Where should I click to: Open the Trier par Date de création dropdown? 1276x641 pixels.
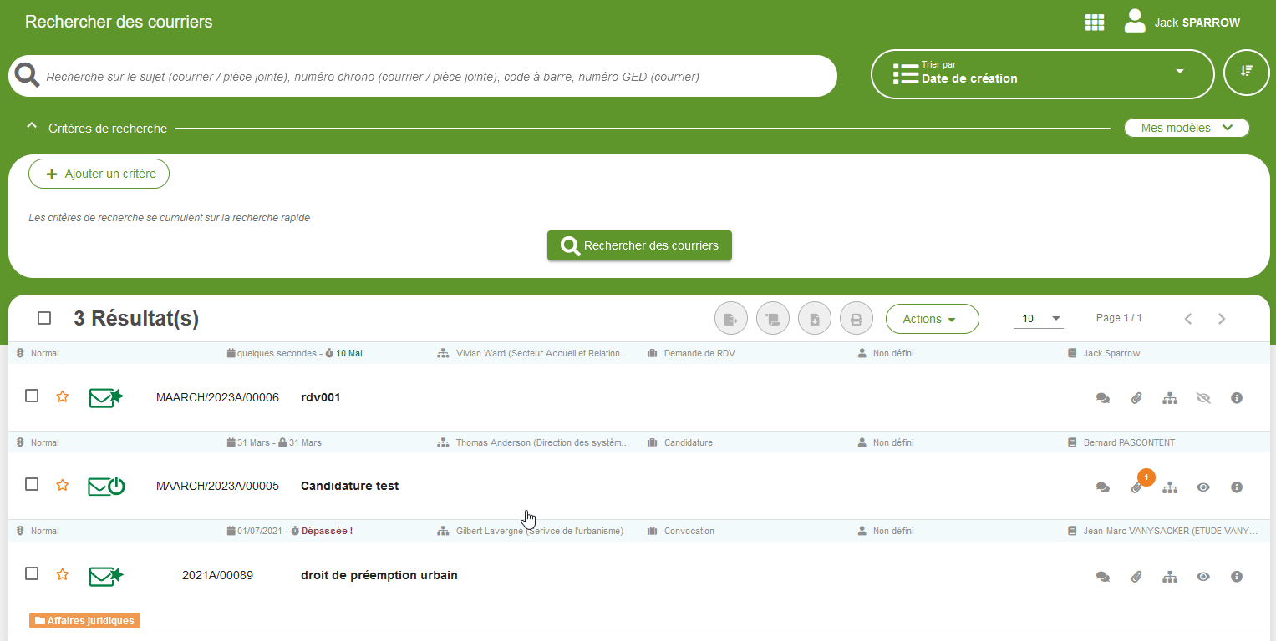tap(1042, 74)
